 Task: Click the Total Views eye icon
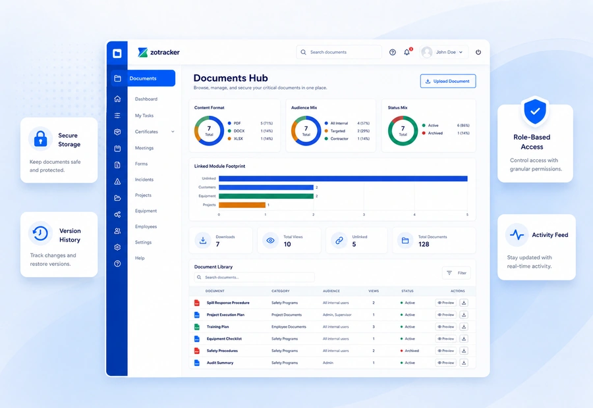pos(270,240)
